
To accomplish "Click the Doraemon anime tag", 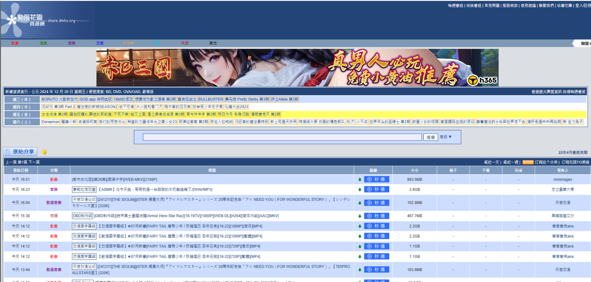I will pos(50,122).
